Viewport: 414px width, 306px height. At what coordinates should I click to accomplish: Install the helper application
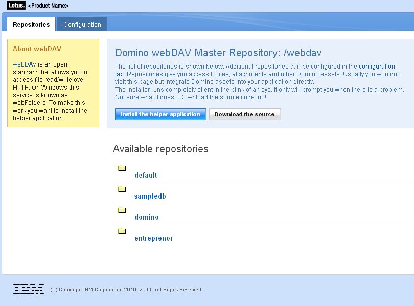click(x=160, y=114)
